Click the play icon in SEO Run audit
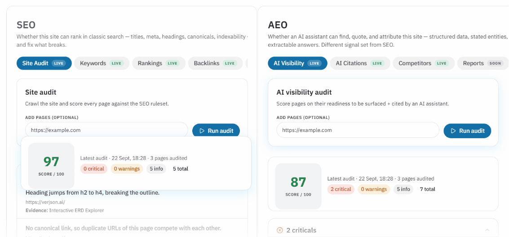Image resolution: width=509 pixels, height=237 pixels. click(202, 131)
